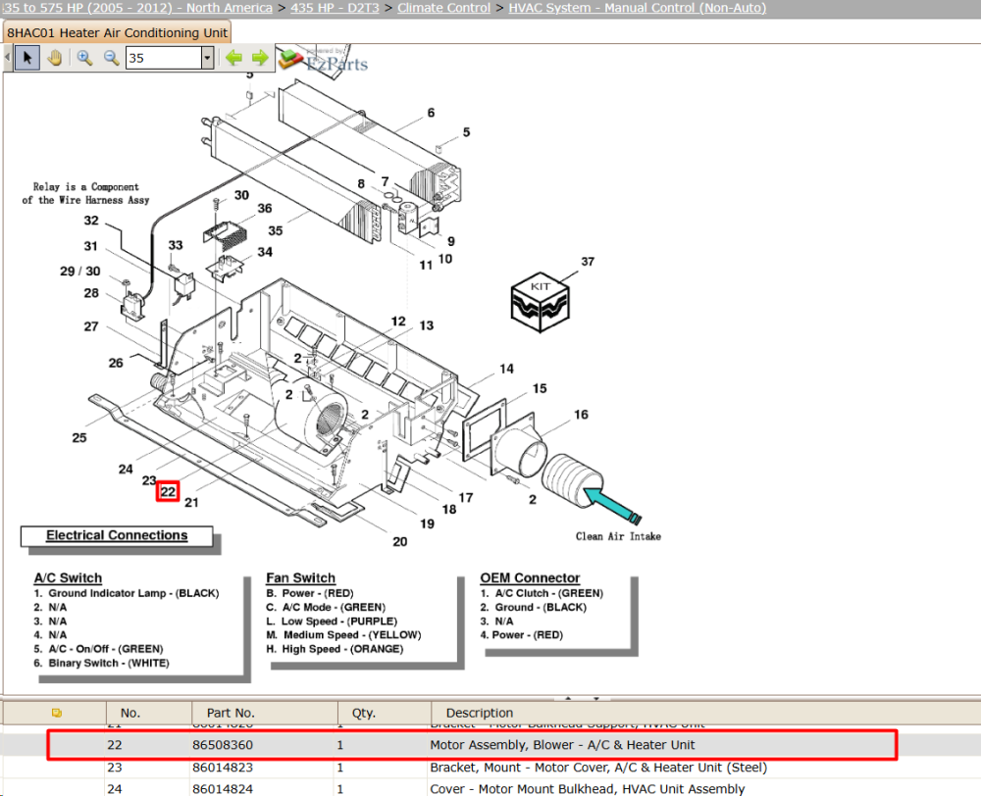
Task: Select callout 25 on the diagram
Action: (79, 438)
